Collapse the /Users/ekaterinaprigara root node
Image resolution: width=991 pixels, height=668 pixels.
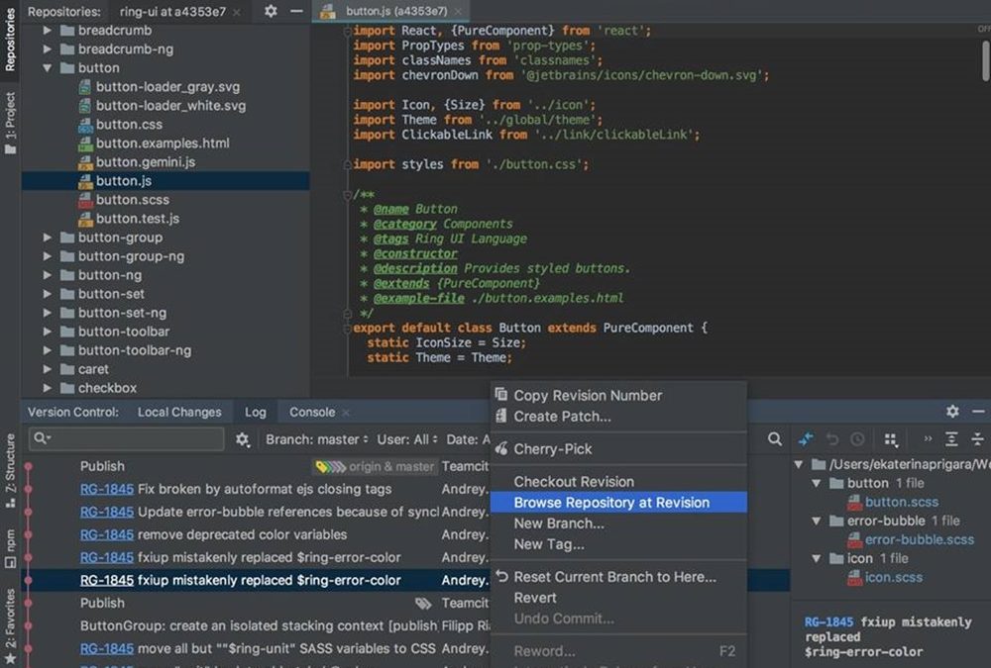[799, 465]
